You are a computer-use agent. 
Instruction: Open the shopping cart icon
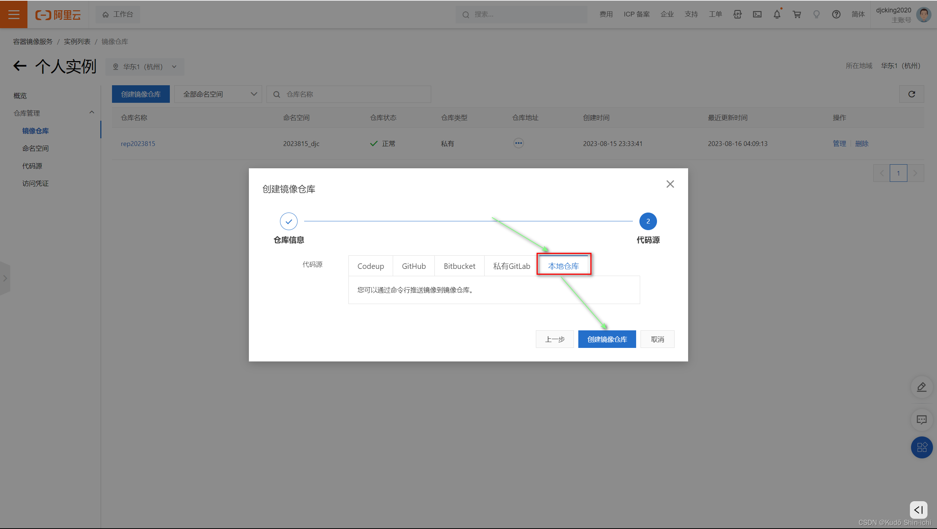796,14
